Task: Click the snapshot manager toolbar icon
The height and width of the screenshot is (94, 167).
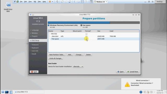Action: pos(70,2)
